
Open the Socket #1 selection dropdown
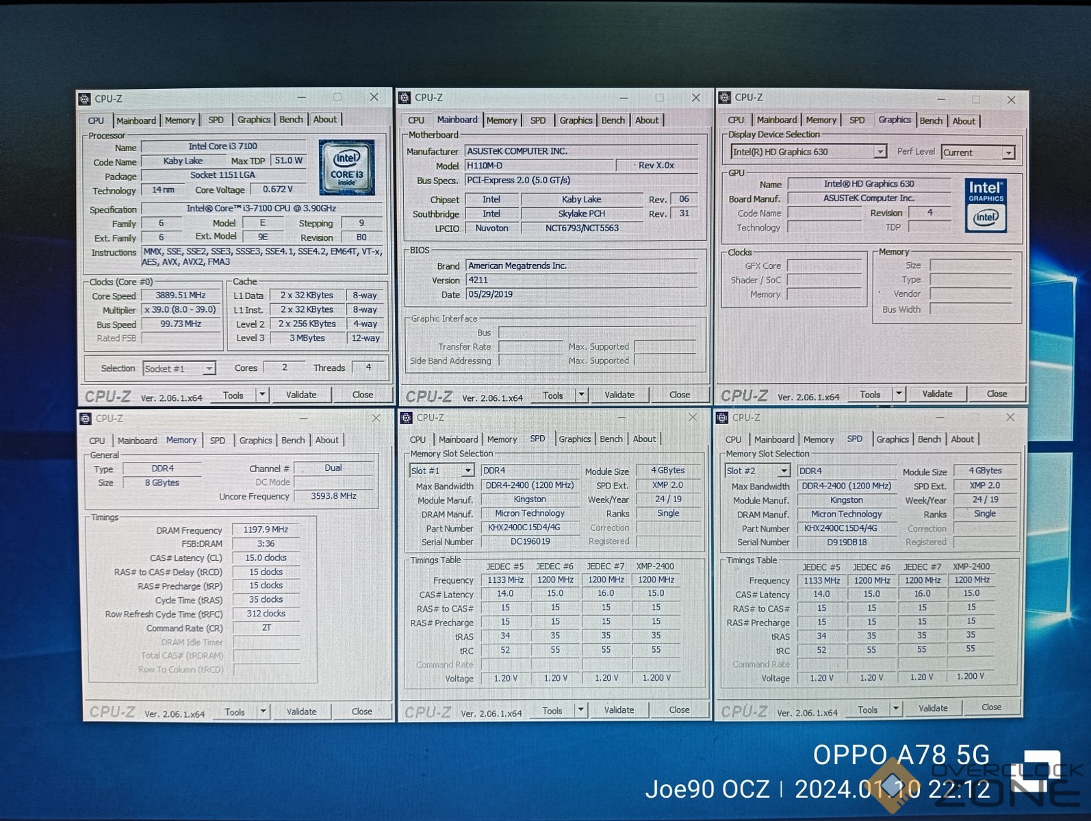pos(179,368)
